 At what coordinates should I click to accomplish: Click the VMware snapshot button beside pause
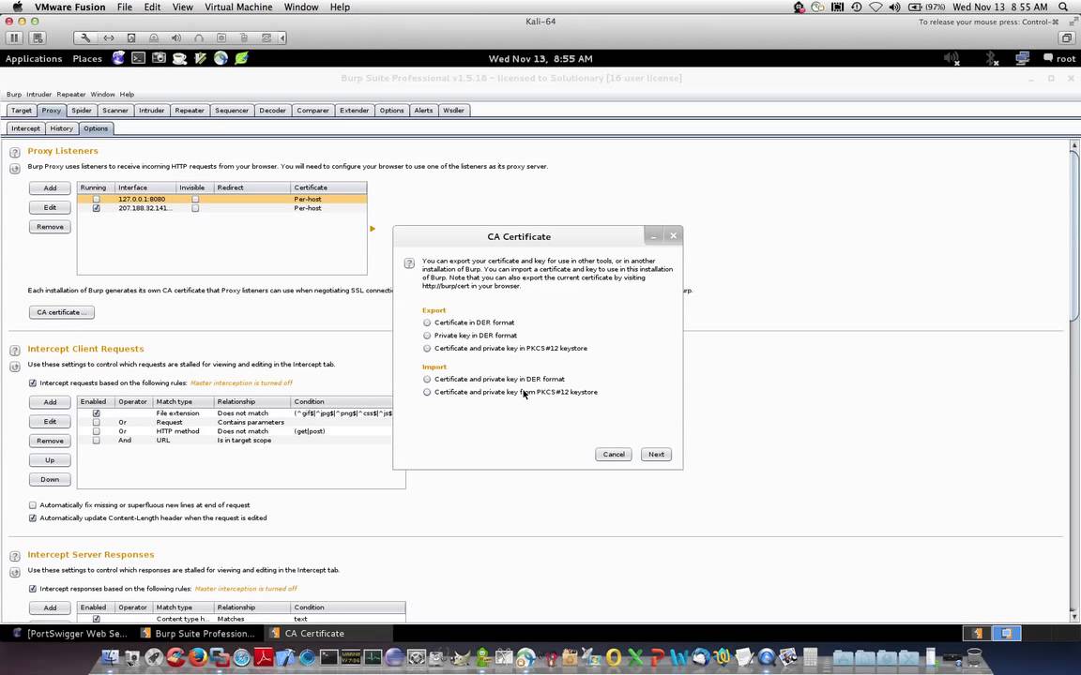point(38,37)
